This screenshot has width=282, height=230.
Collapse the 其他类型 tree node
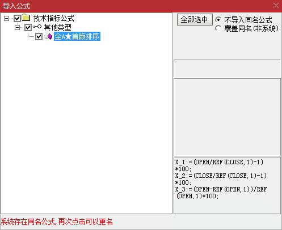coord(17,28)
